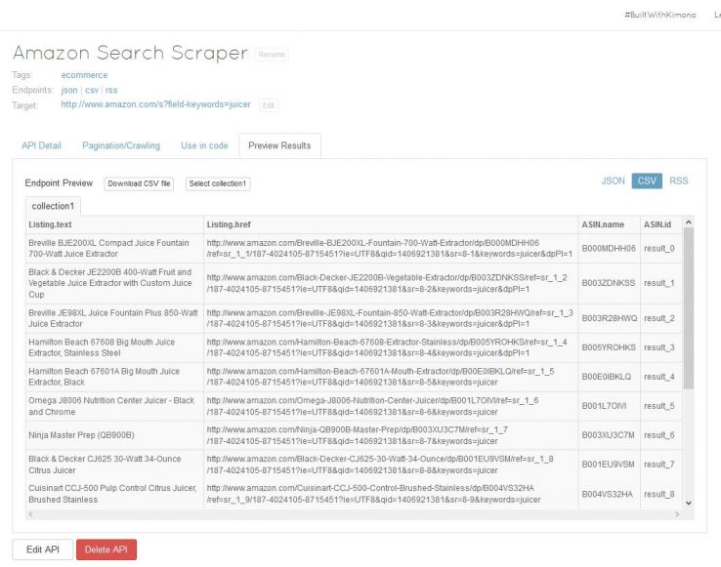Click the Download CSV file button
Image resolution: width=721 pixels, height=567 pixels.
tap(139, 183)
